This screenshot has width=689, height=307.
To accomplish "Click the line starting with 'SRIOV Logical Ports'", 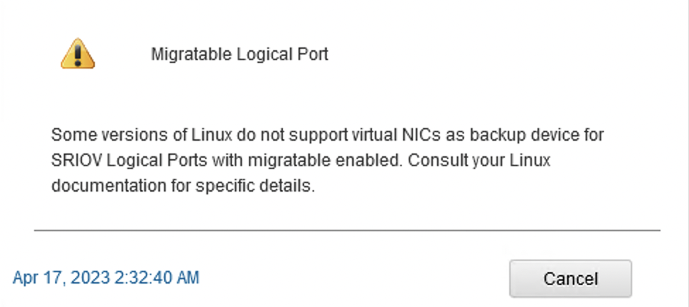I will 301,161.
